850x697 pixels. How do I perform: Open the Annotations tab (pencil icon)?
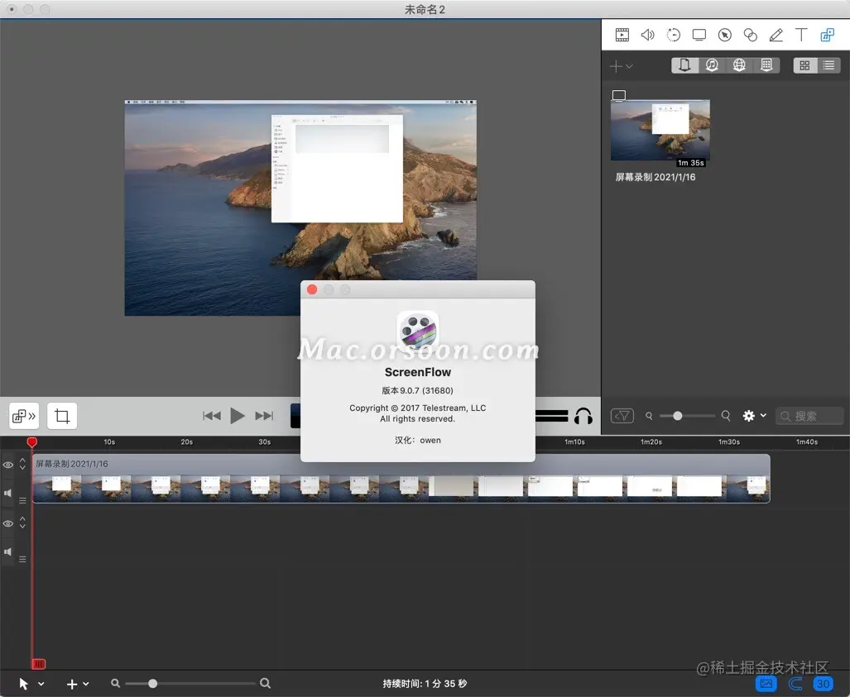tap(776, 36)
